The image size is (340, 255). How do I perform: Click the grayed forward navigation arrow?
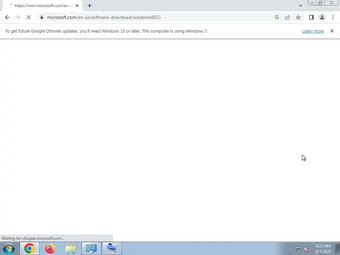click(18, 17)
